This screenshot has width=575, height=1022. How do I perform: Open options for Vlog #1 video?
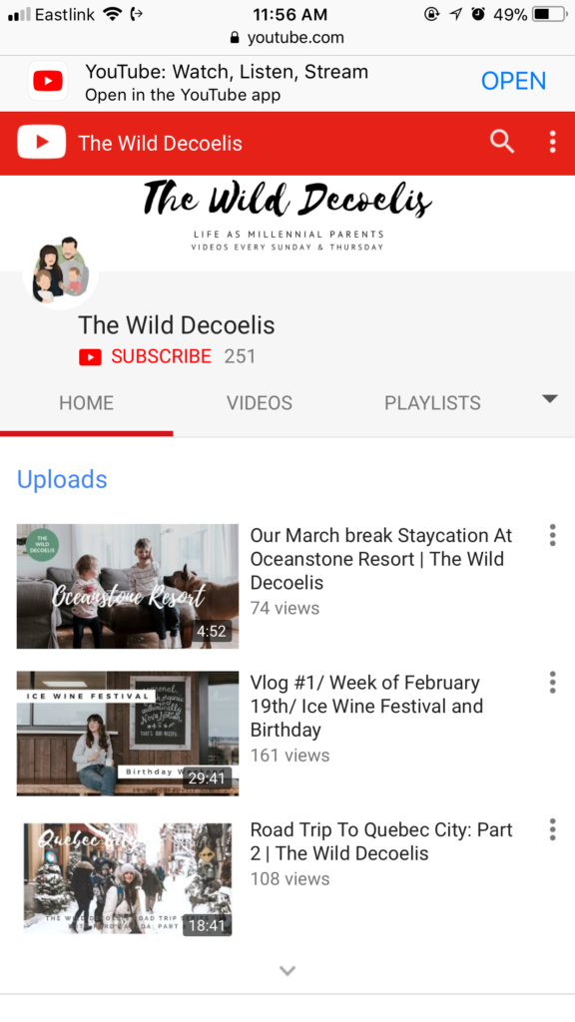coord(552,683)
